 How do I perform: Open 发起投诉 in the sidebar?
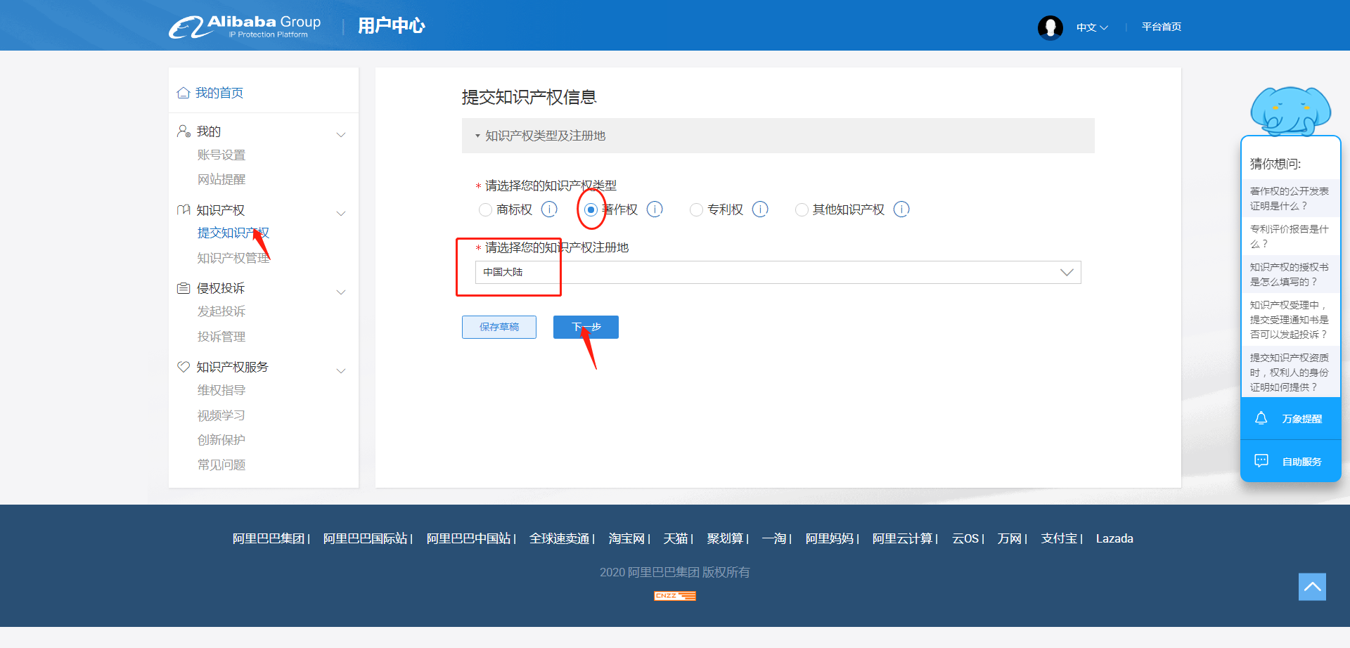[221, 311]
